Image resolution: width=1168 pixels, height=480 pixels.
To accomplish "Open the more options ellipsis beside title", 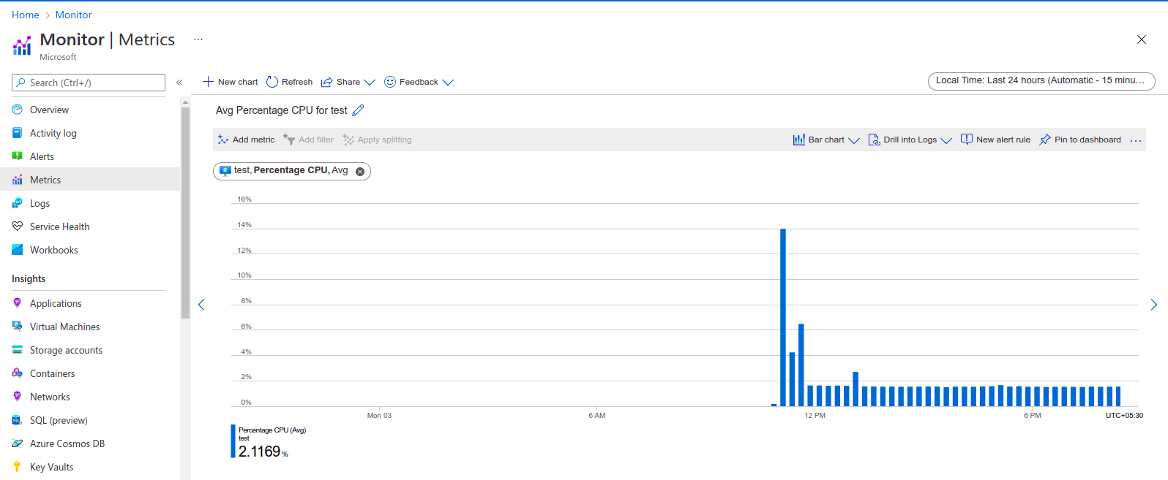I will (x=198, y=39).
